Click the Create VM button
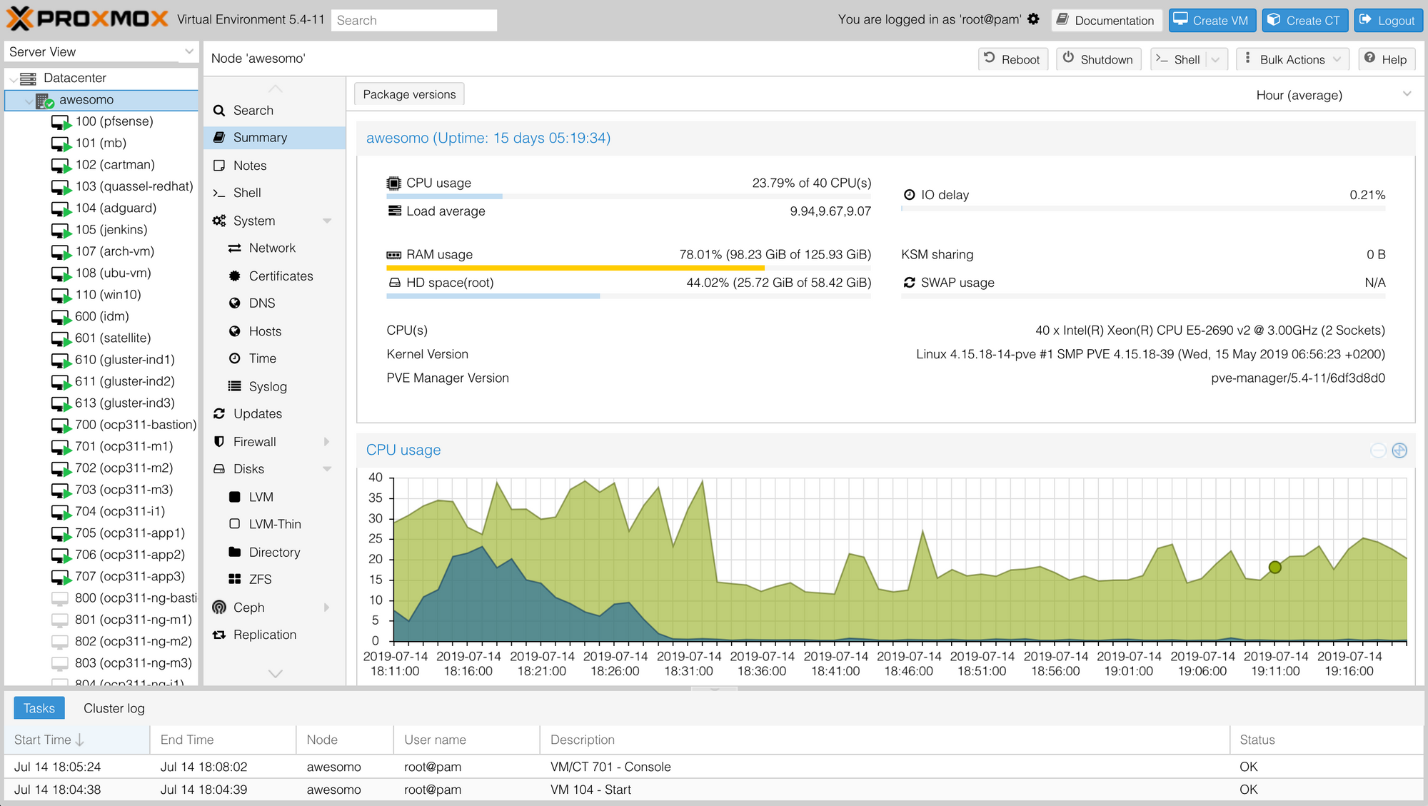Screen dimensions: 1428x806 coord(1212,20)
